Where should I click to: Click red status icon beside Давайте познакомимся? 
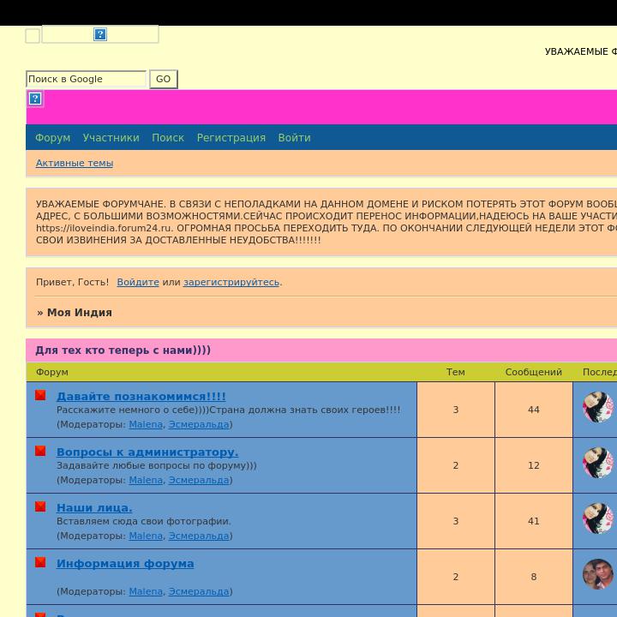point(40,395)
